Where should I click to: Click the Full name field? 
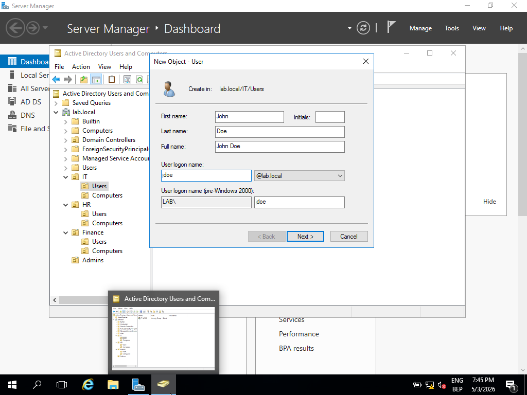pos(279,147)
